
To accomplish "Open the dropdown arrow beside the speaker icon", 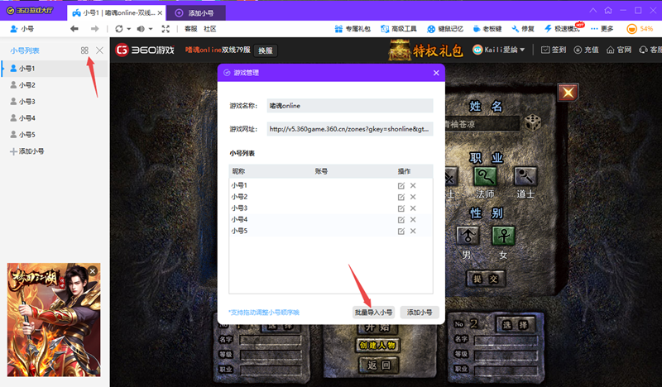I will (x=151, y=29).
